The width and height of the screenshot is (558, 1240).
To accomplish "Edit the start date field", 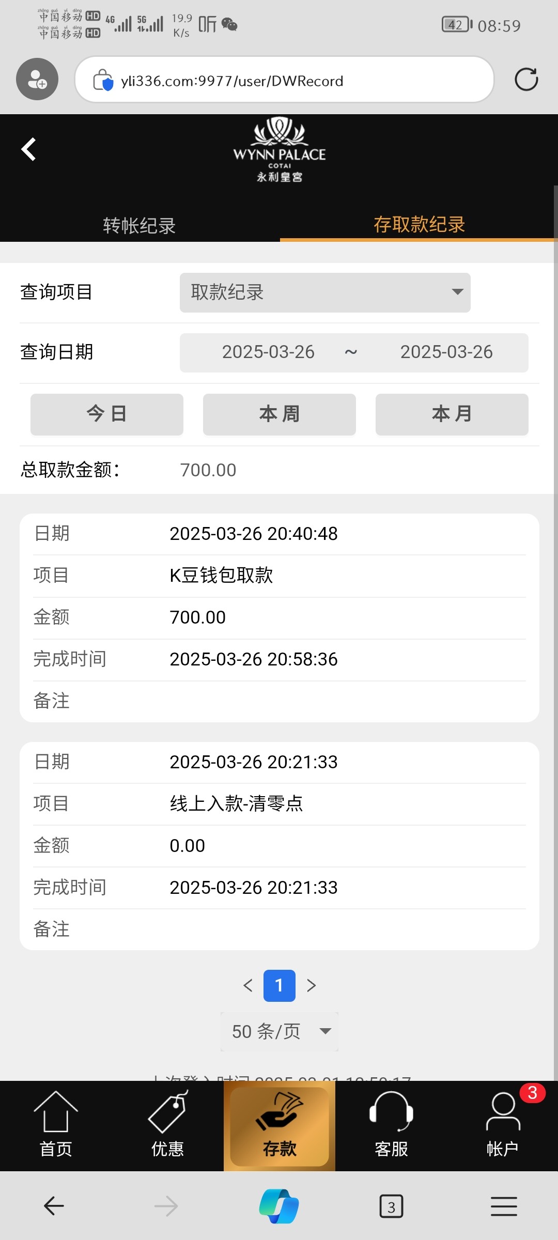I will click(268, 352).
